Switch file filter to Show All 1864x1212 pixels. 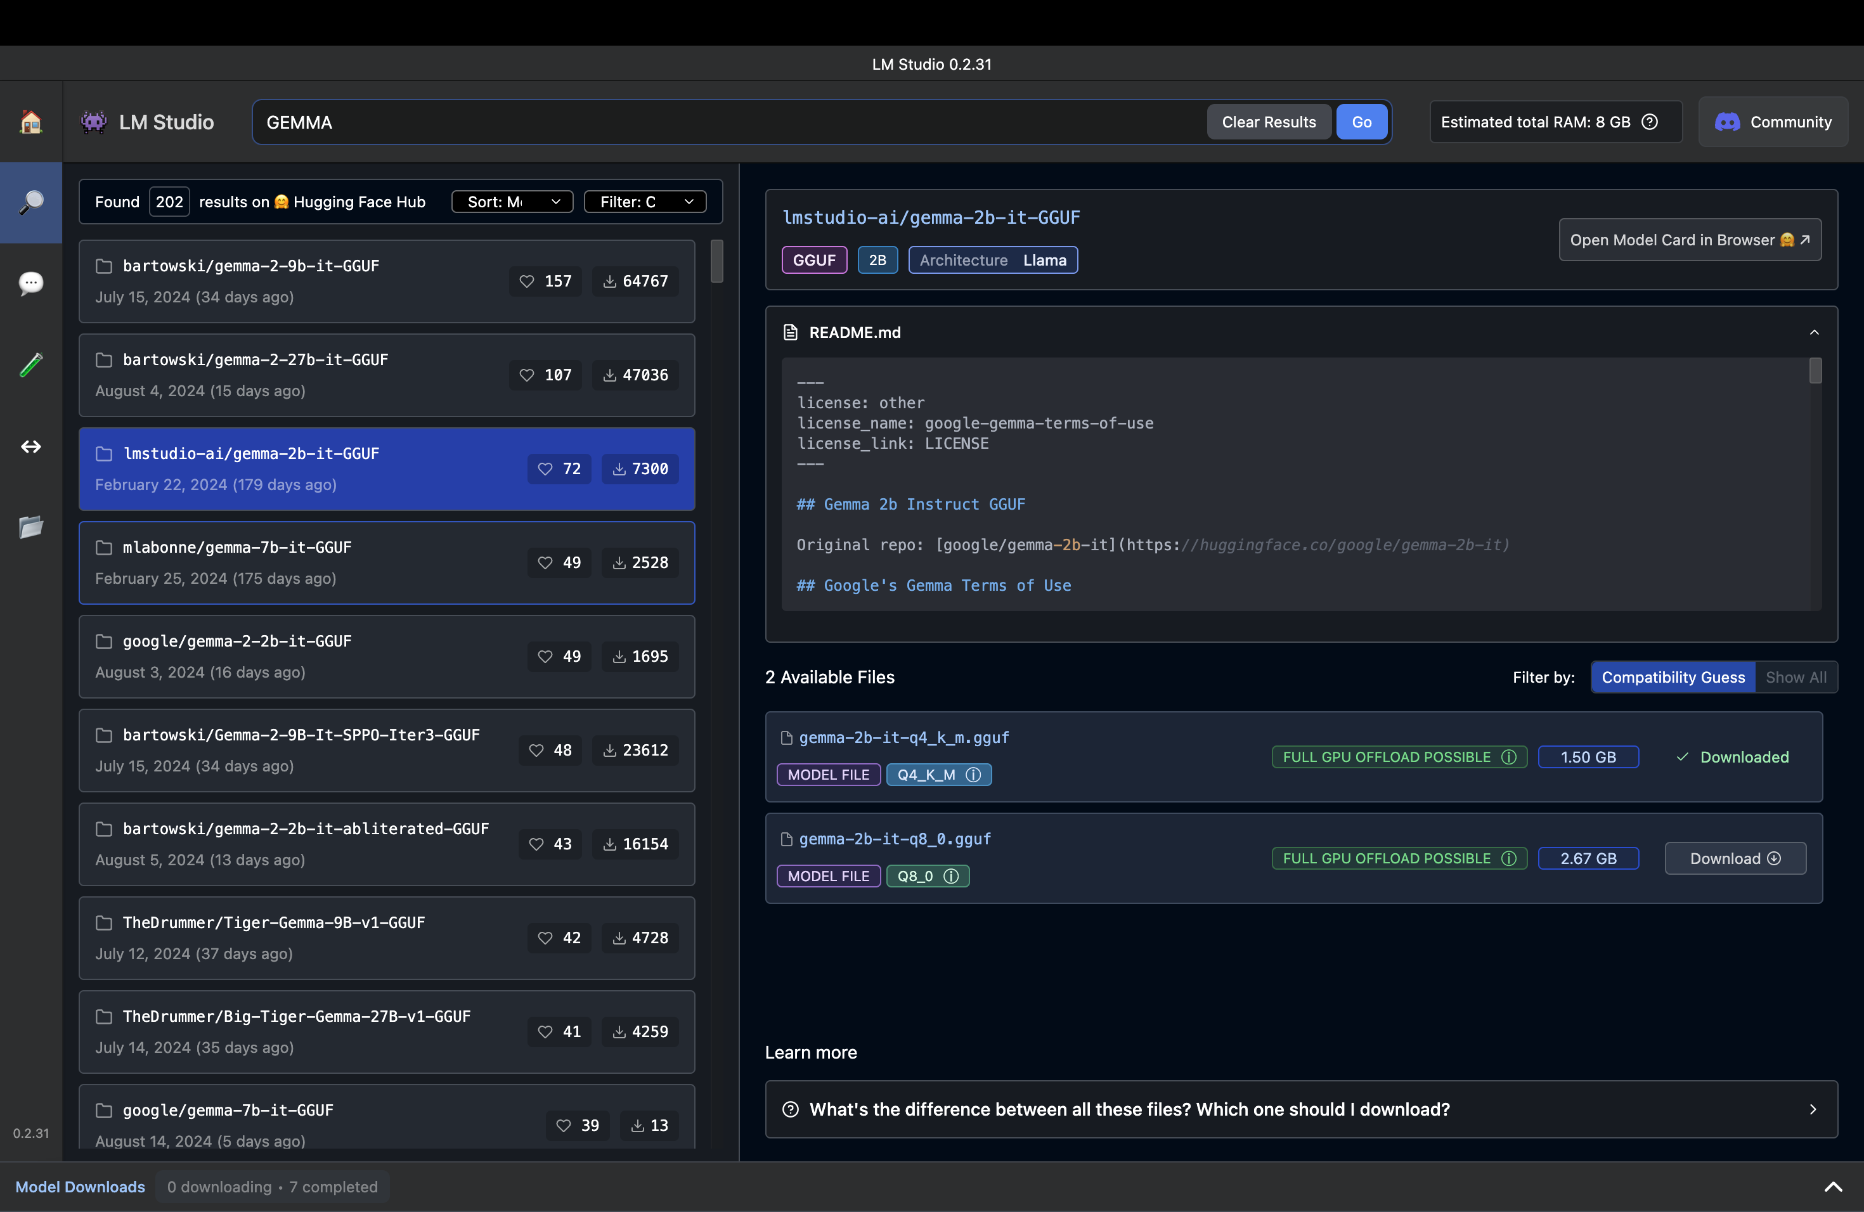tap(1796, 677)
